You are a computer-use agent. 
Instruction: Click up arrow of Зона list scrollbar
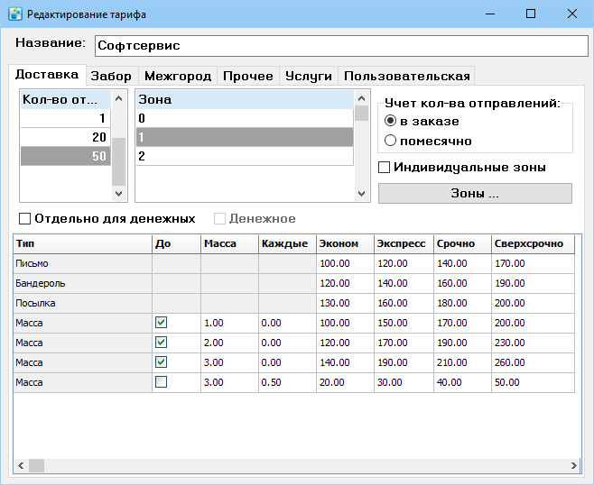[x=361, y=99]
